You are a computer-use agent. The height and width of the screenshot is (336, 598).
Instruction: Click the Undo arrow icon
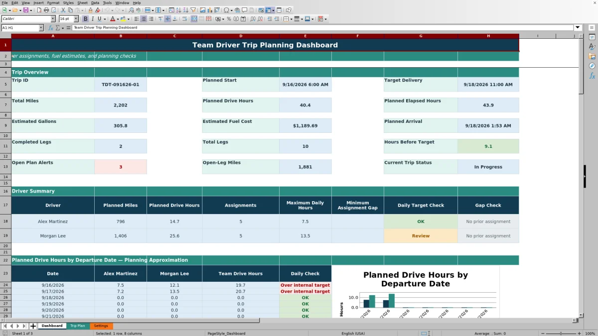[x=107, y=10]
